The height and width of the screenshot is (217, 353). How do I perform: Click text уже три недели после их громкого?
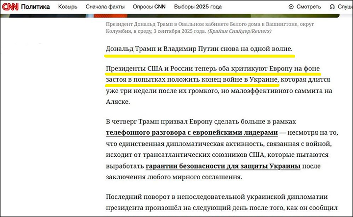162,91
